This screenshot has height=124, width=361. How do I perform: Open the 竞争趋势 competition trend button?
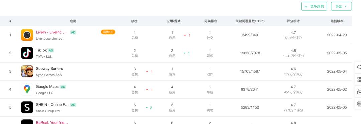point(314,6)
